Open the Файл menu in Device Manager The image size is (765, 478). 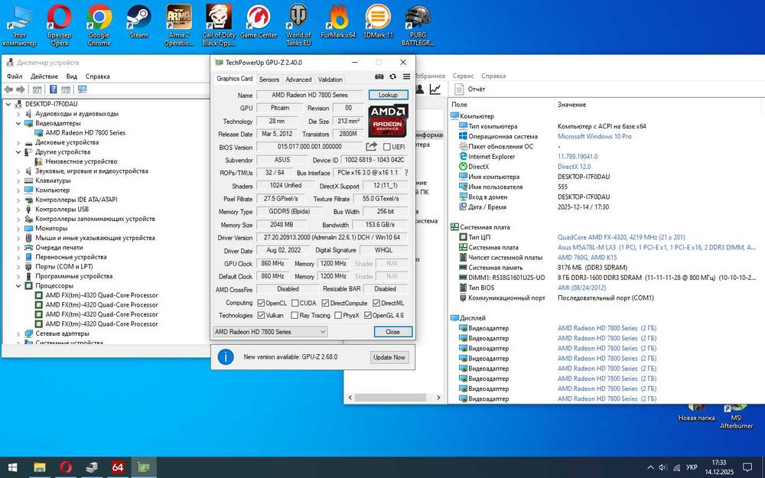click(15, 76)
